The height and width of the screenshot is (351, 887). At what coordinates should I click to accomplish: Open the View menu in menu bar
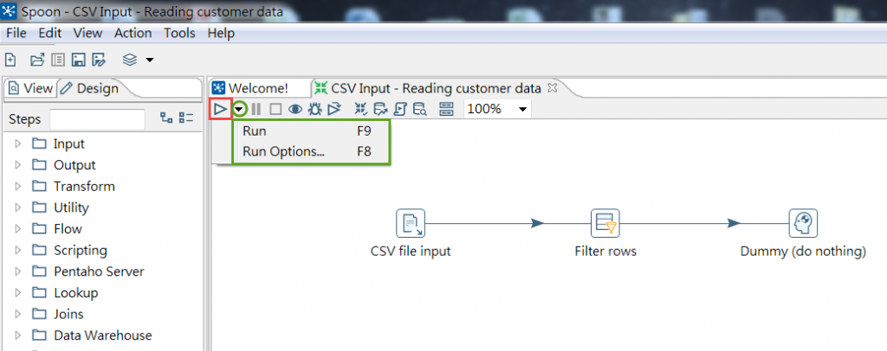tap(87, 34)
